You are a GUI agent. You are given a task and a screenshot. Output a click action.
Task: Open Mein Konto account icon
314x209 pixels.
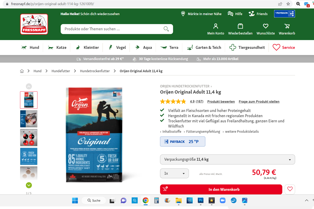click(x=216, y=29)
